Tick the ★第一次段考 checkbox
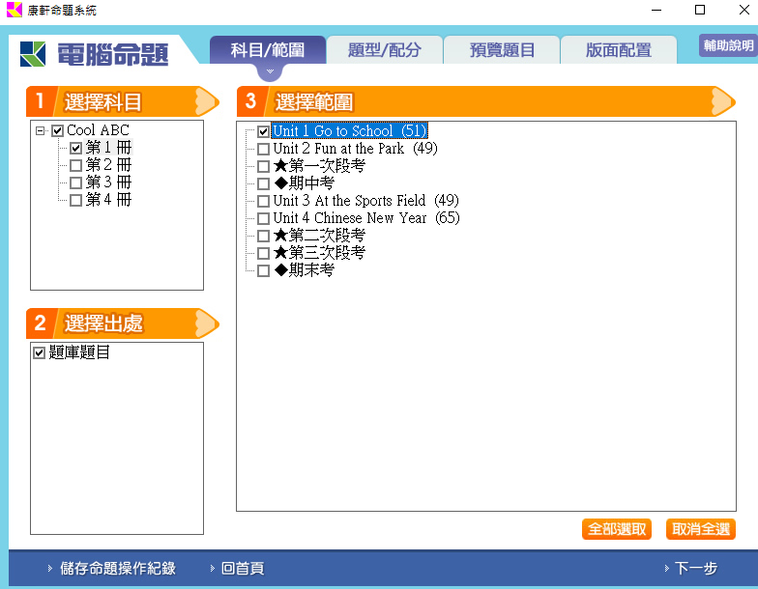 click(263, 166)
